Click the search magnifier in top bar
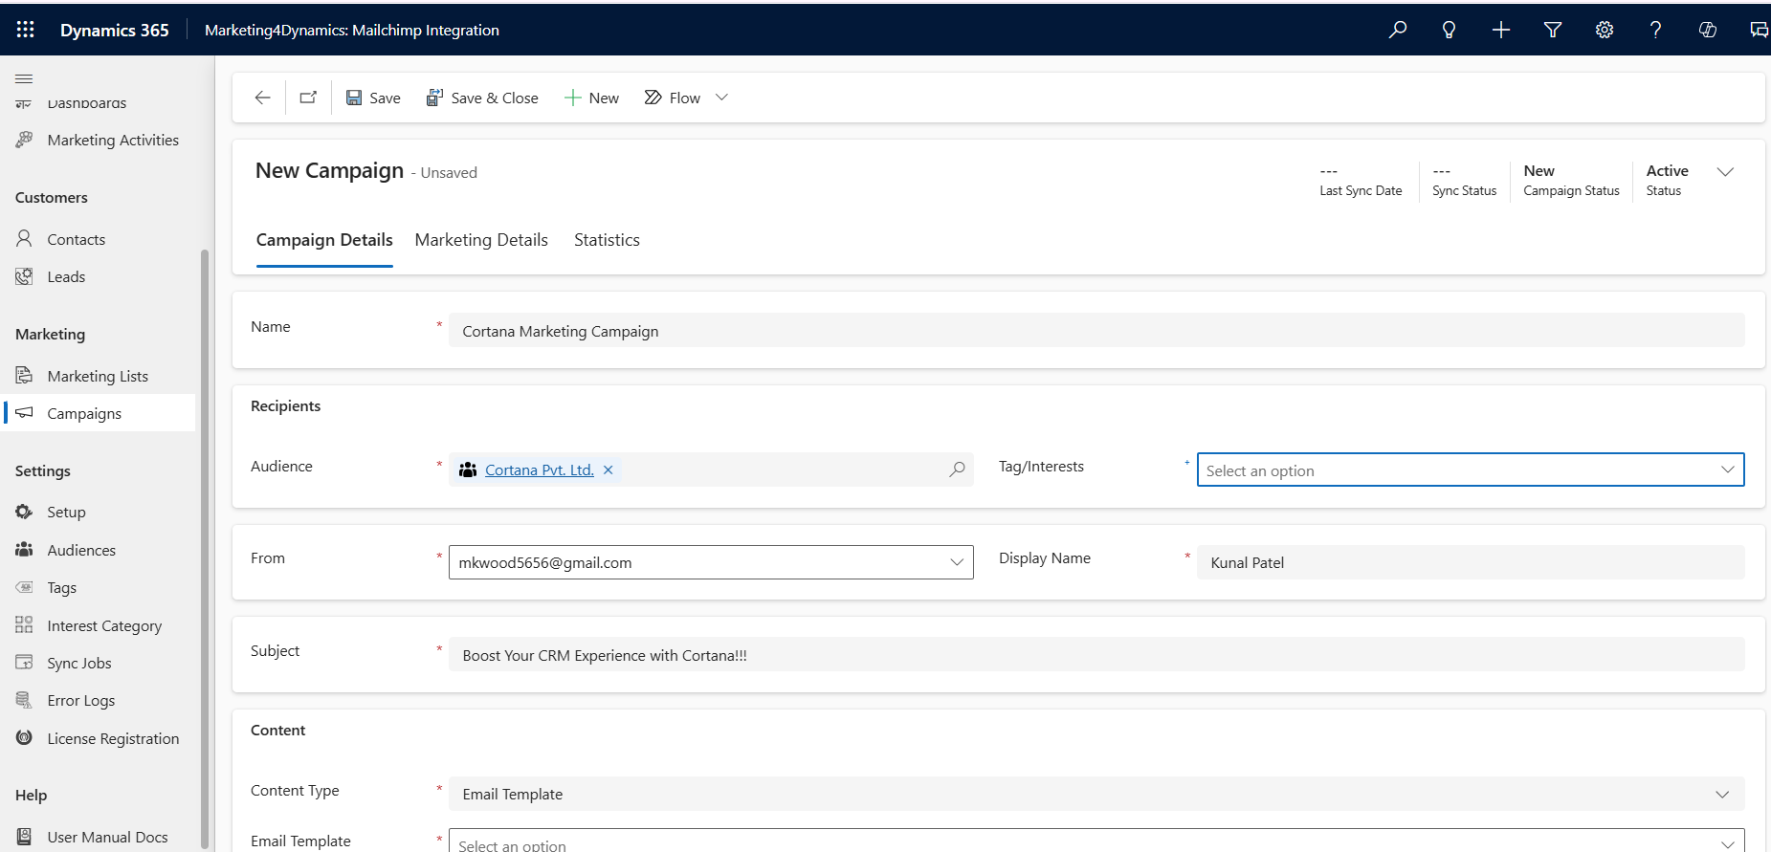This screenshot has height=852, width=1771. point(1398,30)
